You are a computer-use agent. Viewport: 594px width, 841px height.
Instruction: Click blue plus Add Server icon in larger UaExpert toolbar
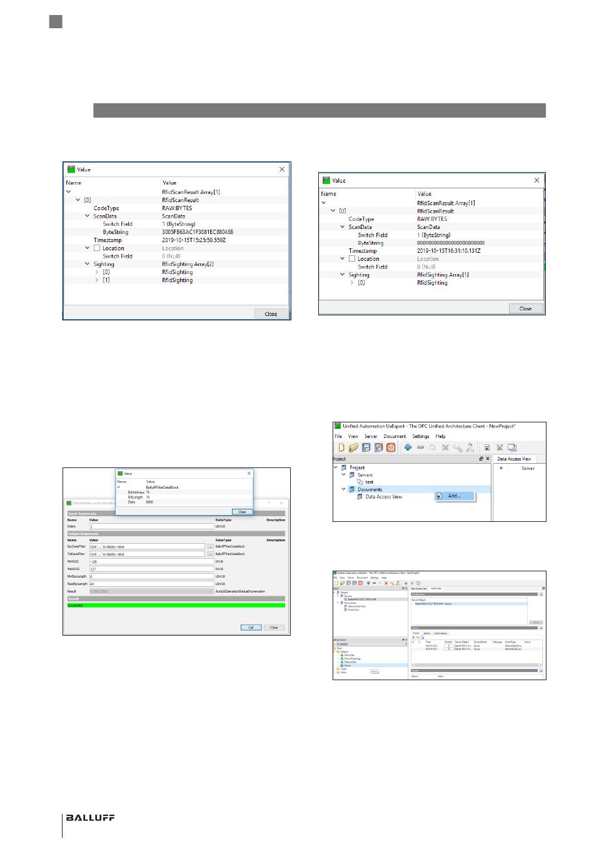pos(408,447)
